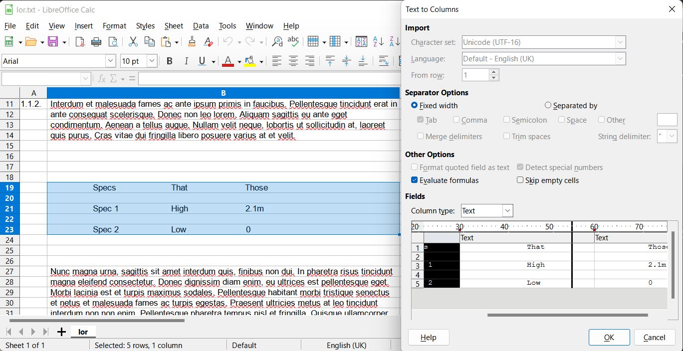Open the Sheet menu
The image size is (683, 351).
[x=174, y=26]
